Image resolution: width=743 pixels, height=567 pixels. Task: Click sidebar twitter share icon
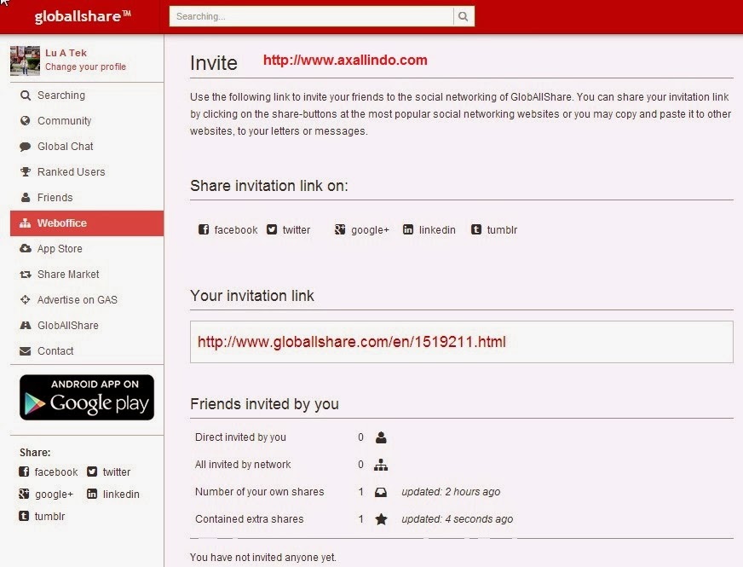(92, 472)
